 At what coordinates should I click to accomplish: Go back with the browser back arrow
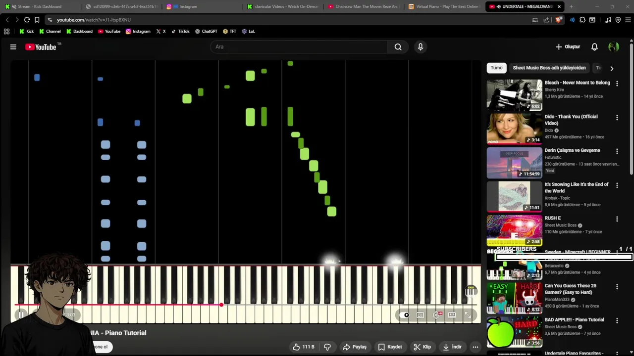click(7, 20)
